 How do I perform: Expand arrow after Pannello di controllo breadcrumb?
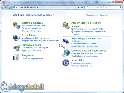point(37,7)
